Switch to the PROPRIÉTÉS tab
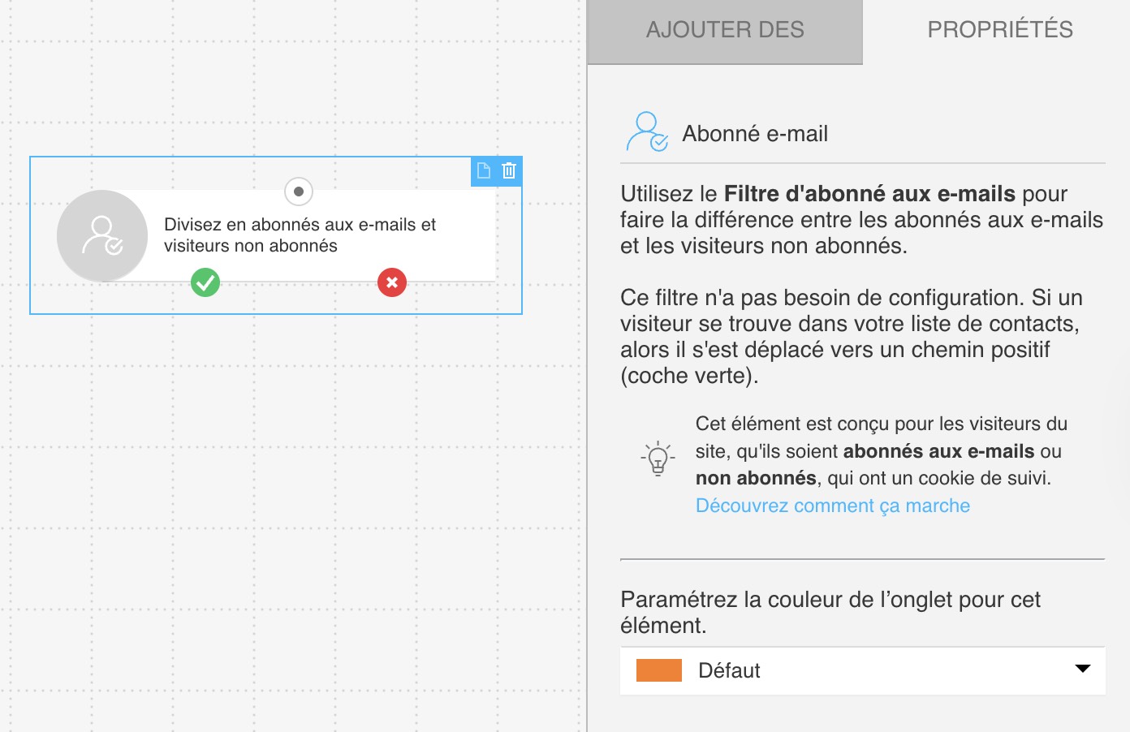 click(x=1000, y=30)
